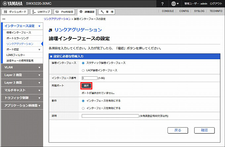Click the SWX3220-30MC model name
Screen dimensions: 225x147
point(39,4)
